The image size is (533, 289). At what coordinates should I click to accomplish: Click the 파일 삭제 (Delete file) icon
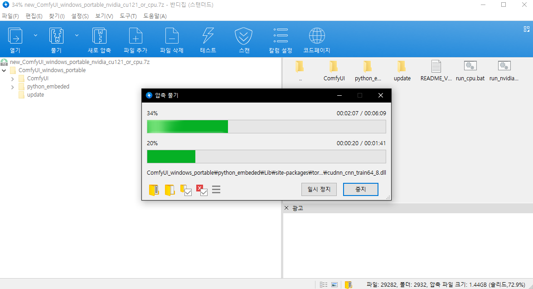172,36
